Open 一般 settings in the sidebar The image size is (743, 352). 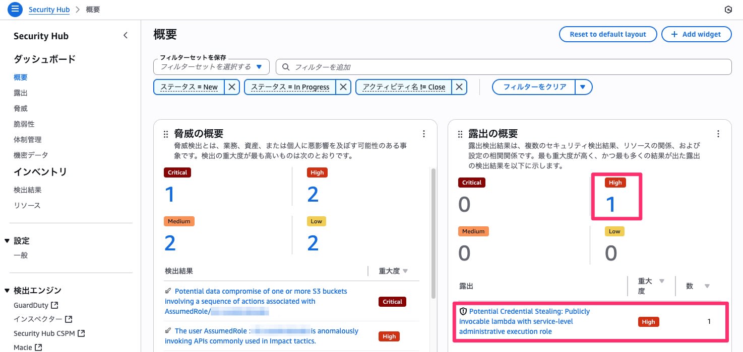[21, 255]
